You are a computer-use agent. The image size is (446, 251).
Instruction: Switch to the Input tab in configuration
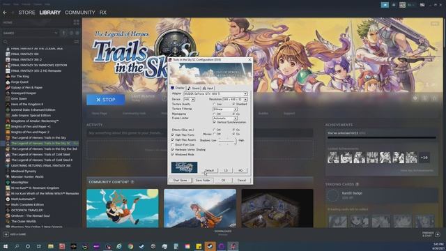[x=208, y=89]
